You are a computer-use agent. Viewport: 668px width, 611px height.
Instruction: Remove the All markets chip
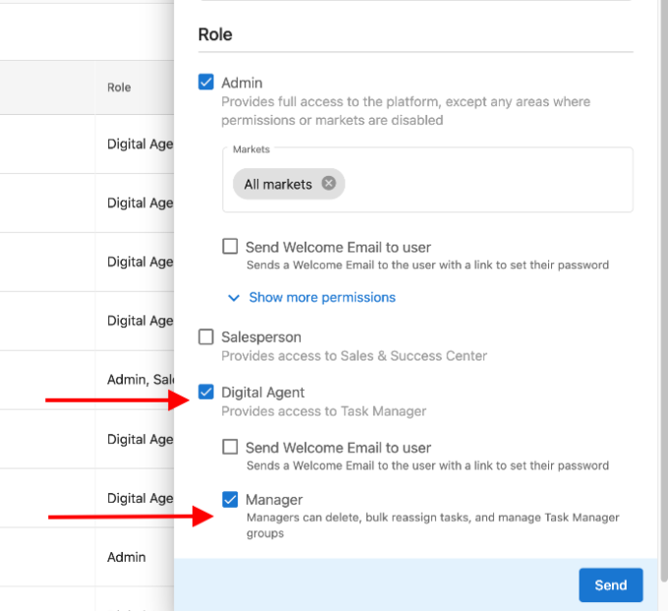(328, 184)
